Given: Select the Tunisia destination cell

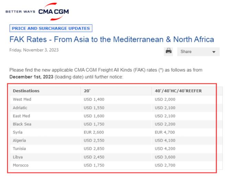Looking at the screenshot, I should point(20,149).
